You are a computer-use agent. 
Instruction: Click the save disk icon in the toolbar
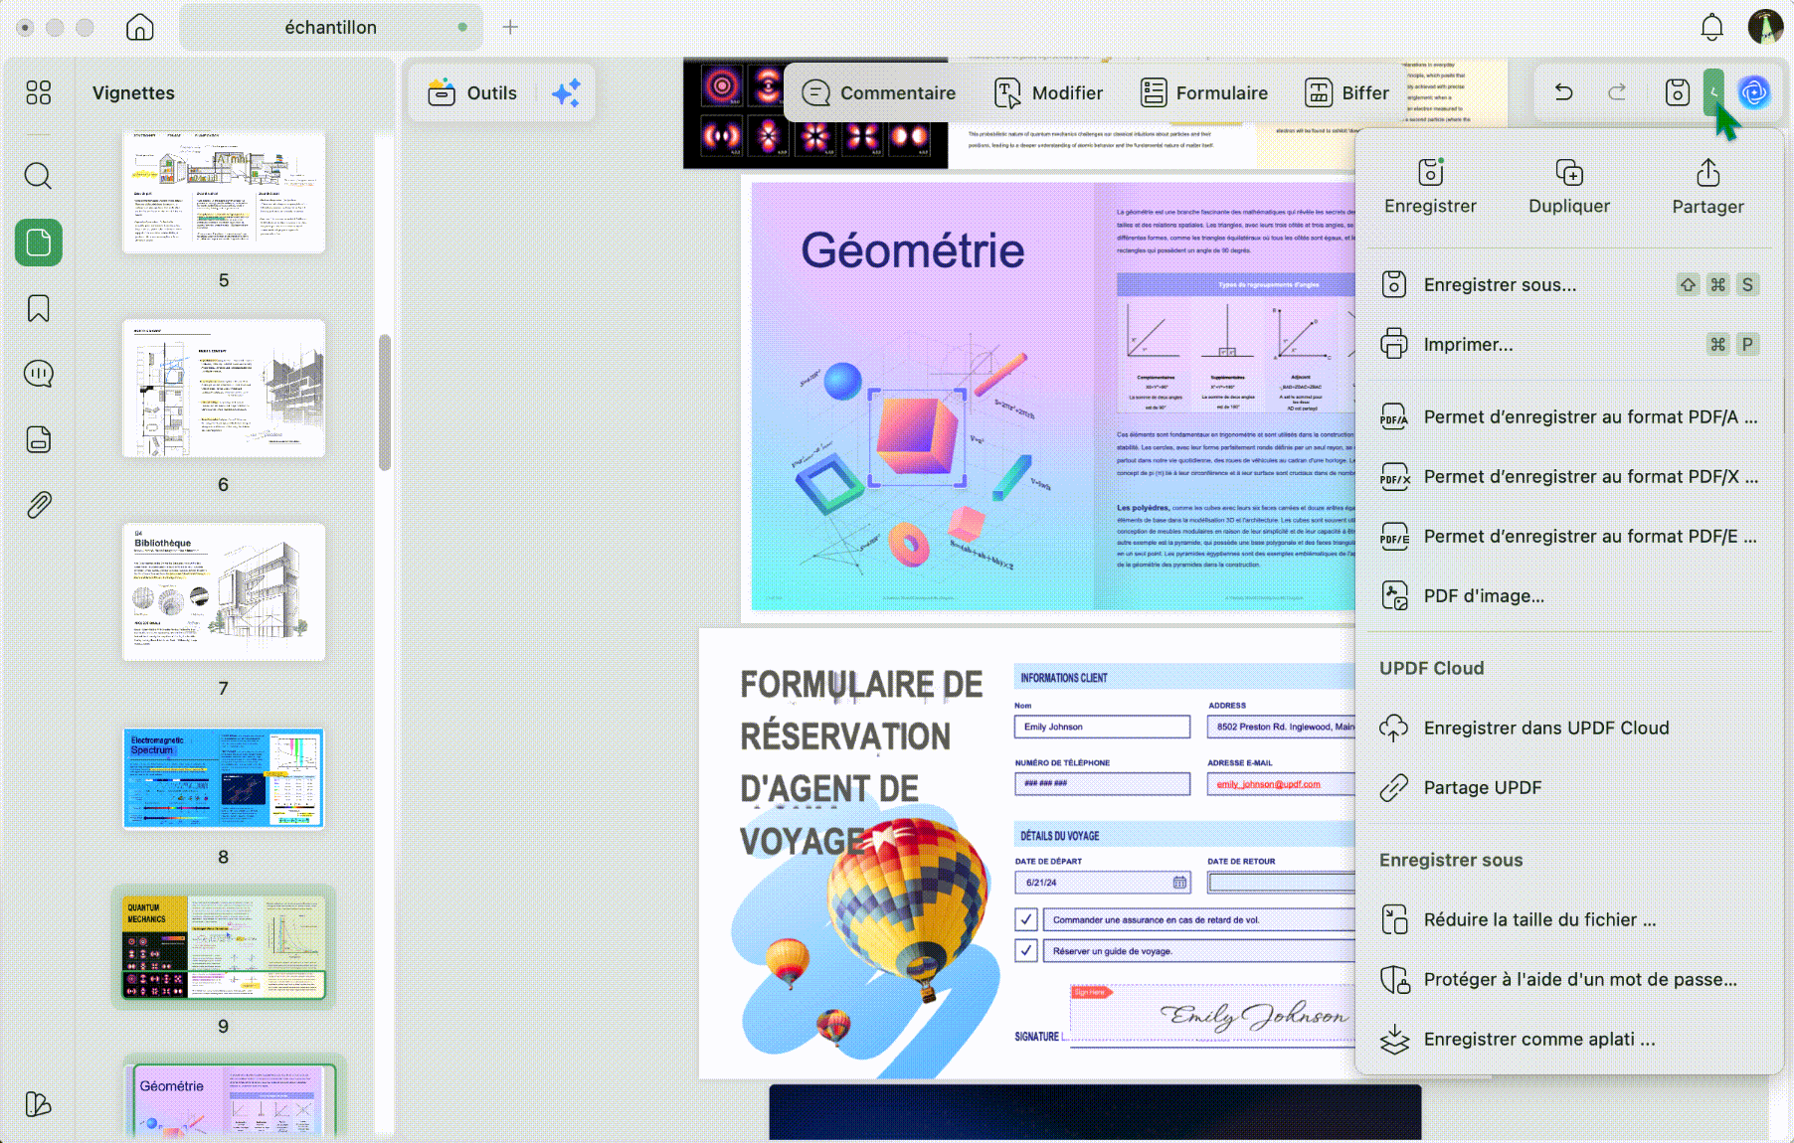tap(1678, 92)
